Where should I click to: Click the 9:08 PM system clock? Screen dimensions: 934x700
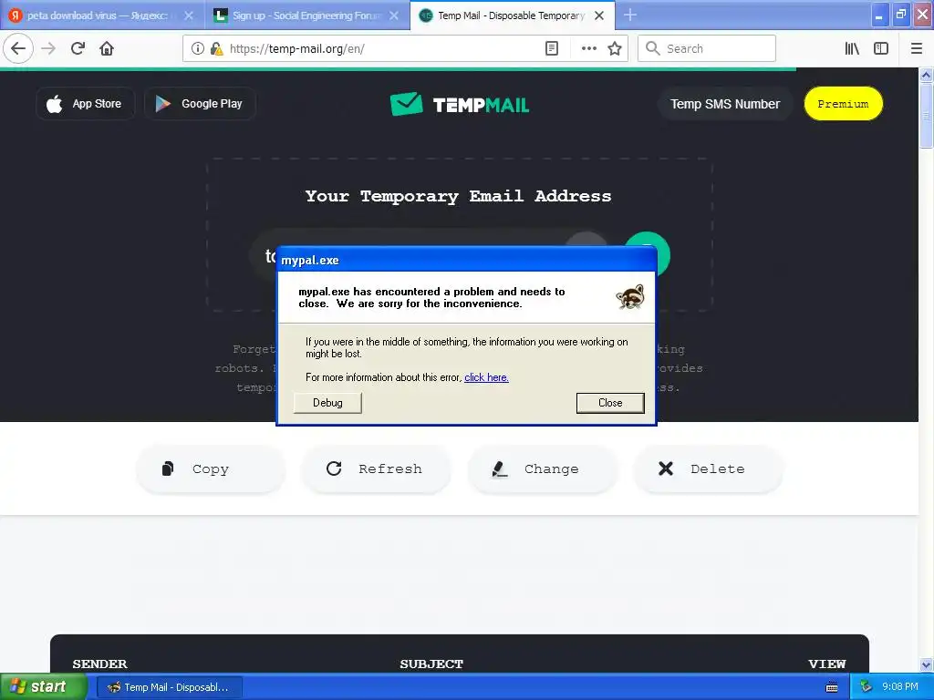pos(900,687)
